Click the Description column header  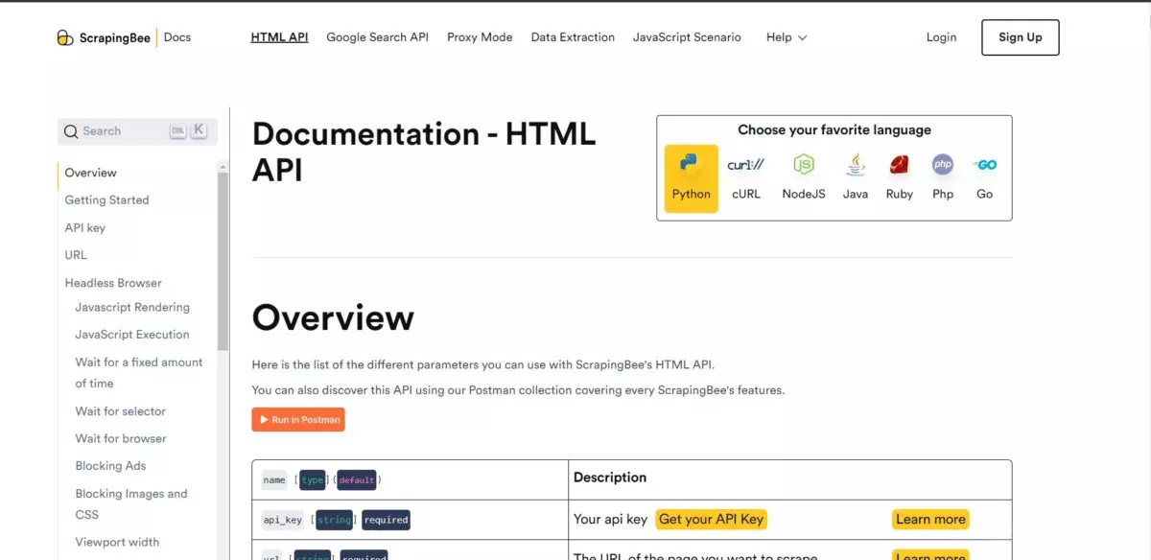pyautogui.click(x=610, y=478)
